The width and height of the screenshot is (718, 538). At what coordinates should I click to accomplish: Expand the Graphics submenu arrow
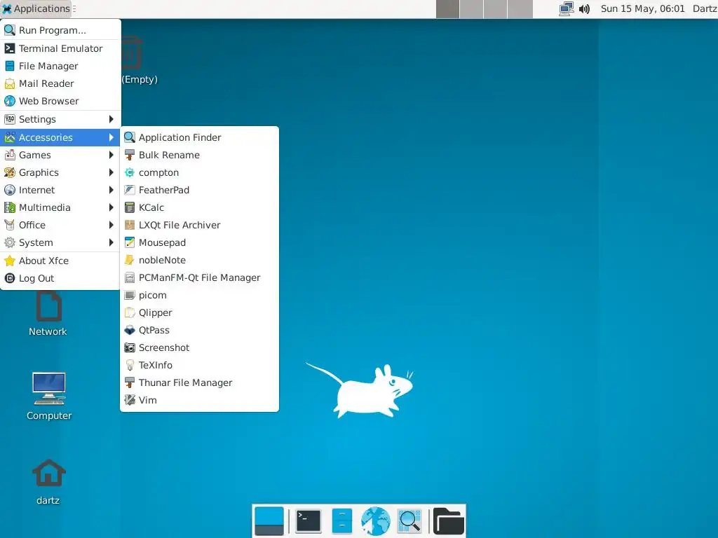[x=111, y=172]
